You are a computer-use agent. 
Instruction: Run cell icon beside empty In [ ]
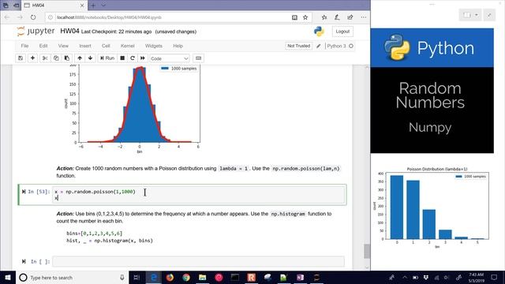click(x=24, y=261)
